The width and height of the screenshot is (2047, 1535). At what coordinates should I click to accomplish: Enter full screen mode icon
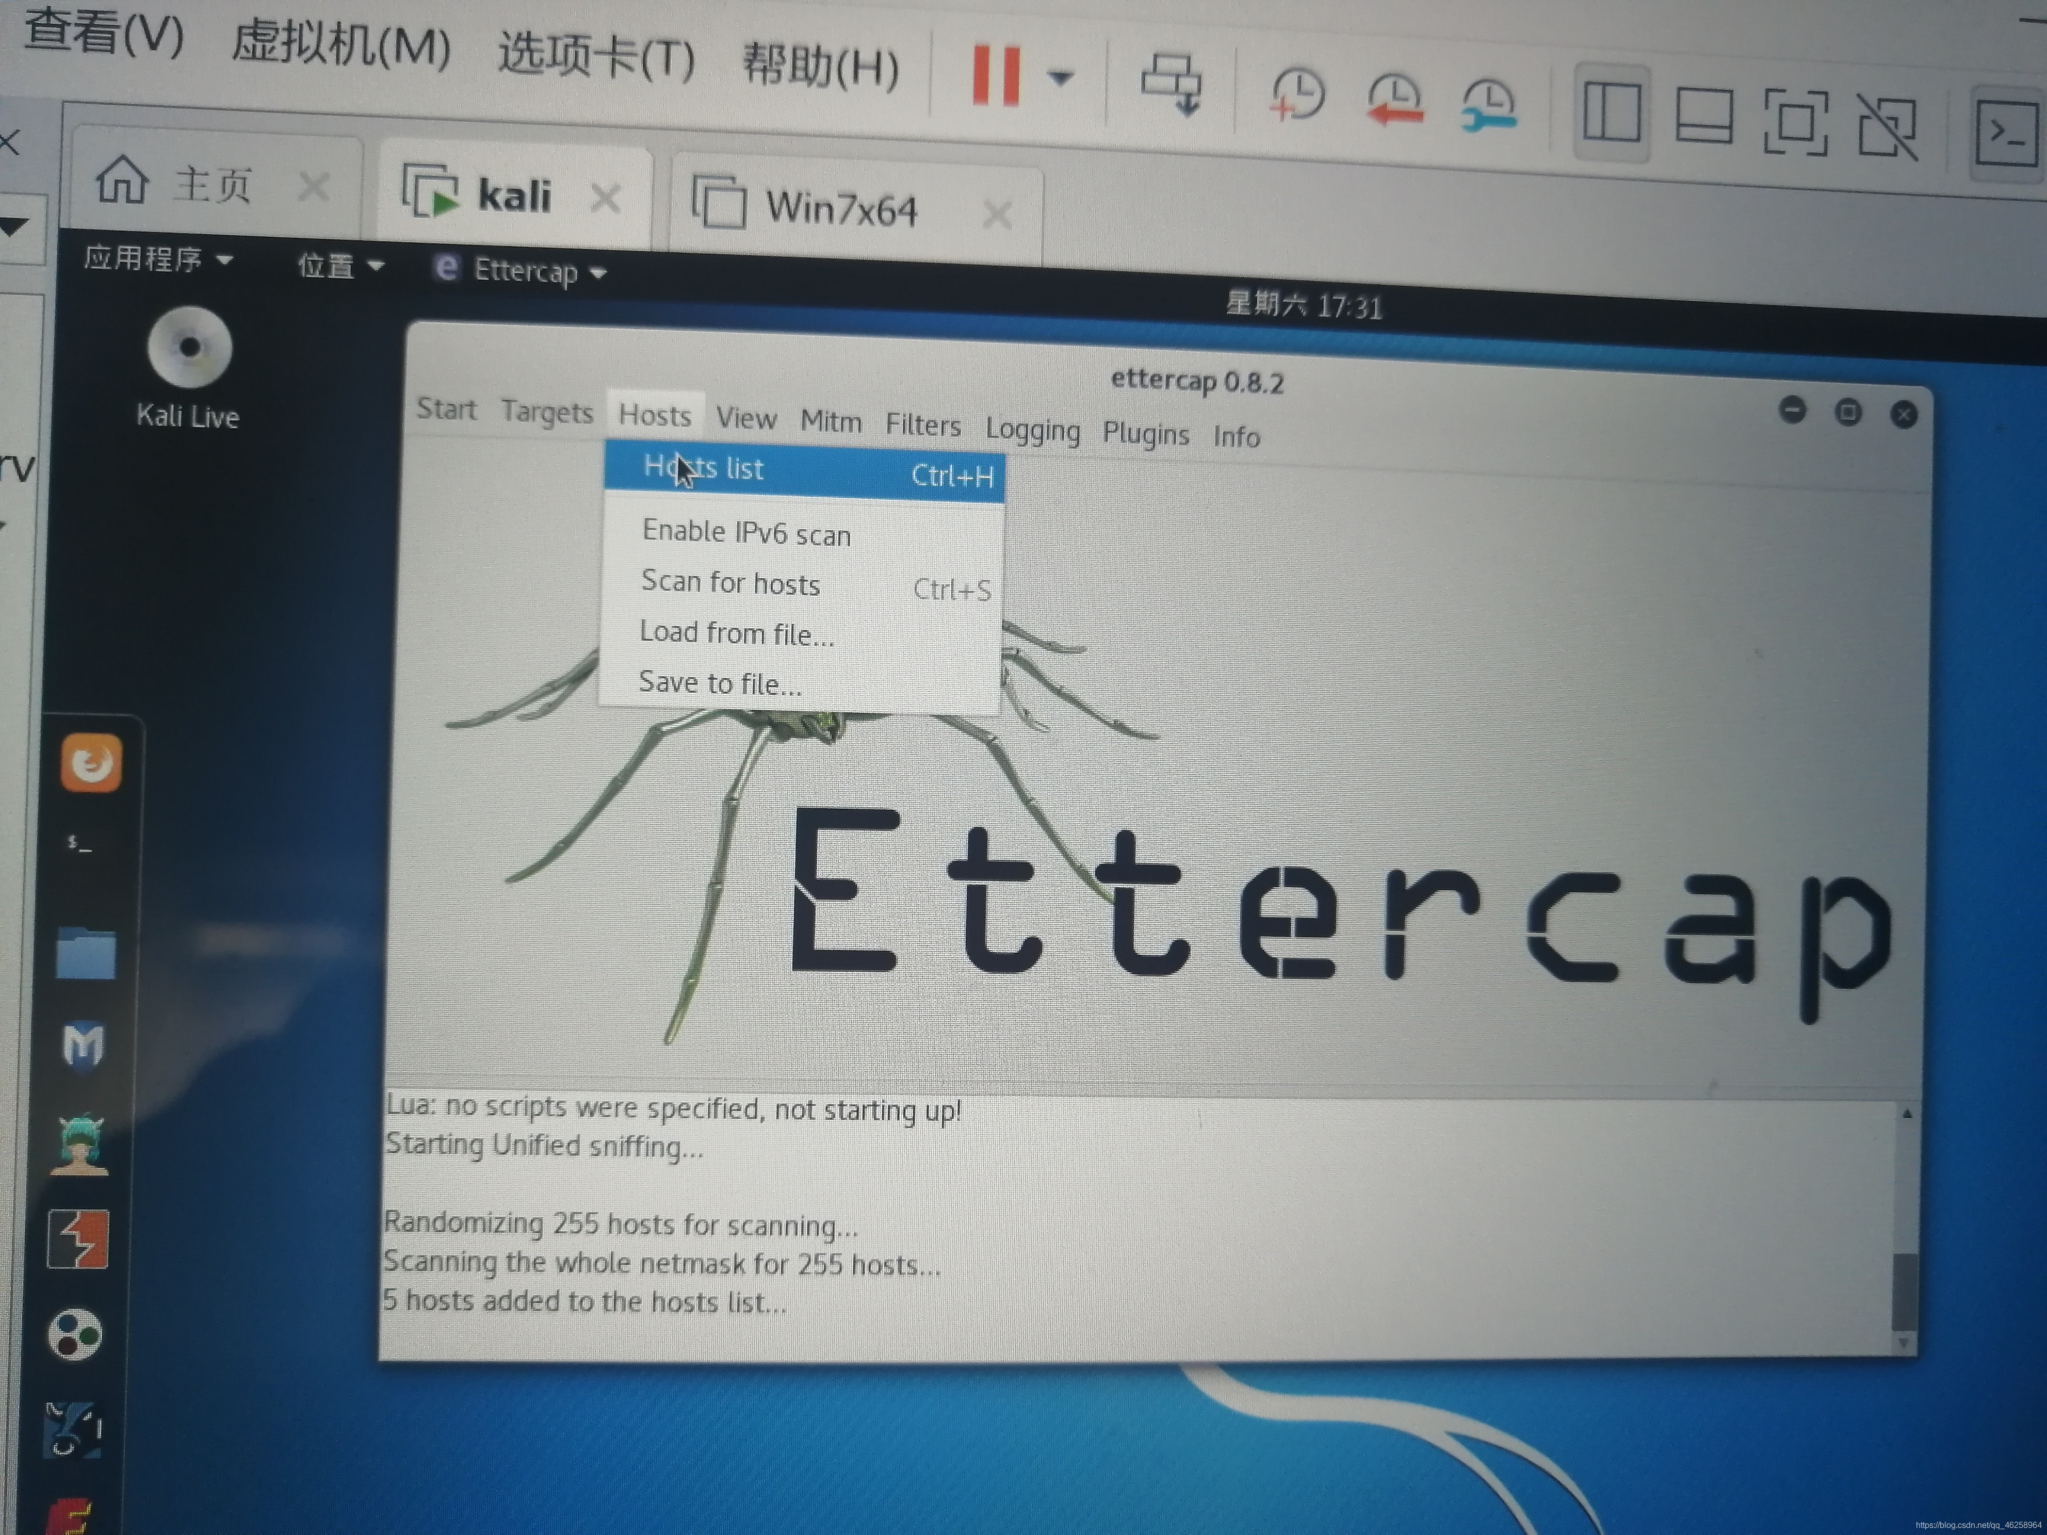click(x=1796, y=121)
